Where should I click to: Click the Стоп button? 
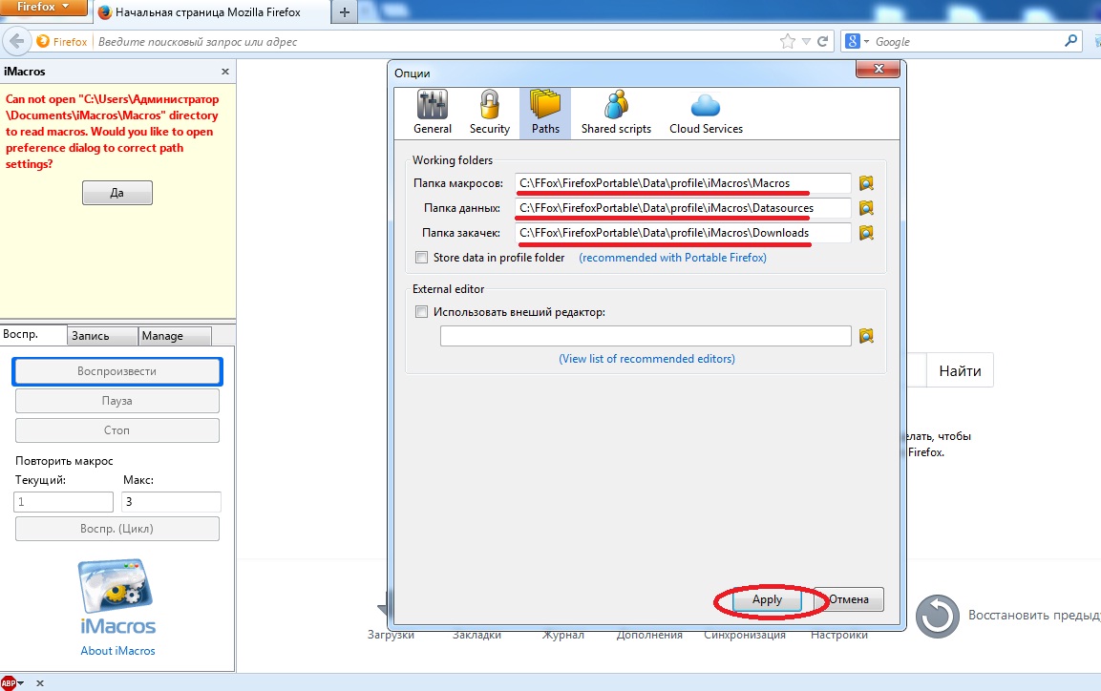(x=117, y=430)
